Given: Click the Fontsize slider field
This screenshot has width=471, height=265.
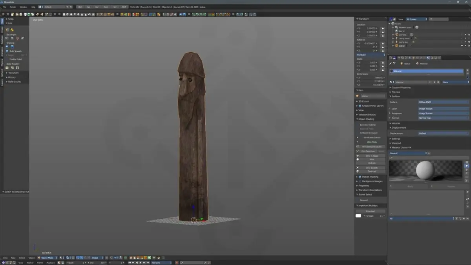Looking at the screenshot, I should point(374,216).
